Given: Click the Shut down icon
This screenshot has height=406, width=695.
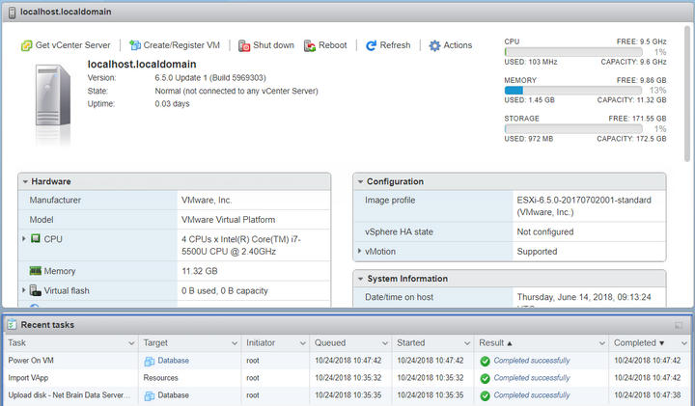Looking at the screenshot, I should pos(244,45).
